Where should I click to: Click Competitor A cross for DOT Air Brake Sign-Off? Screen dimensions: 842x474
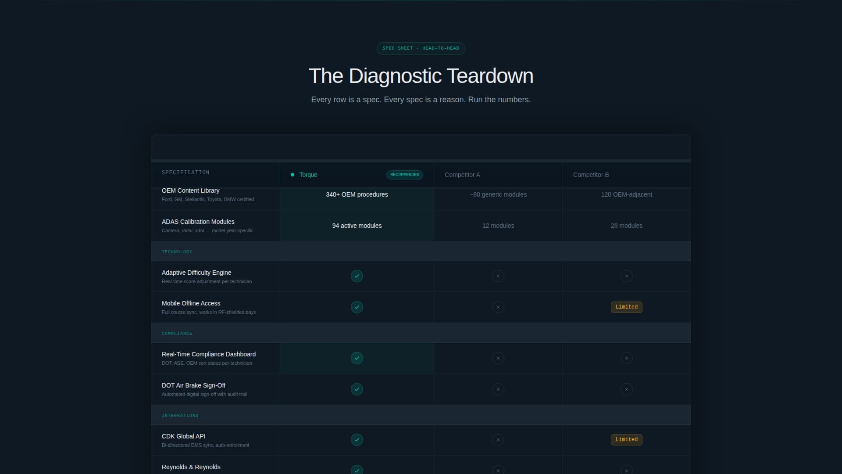[x=498, y=389]
